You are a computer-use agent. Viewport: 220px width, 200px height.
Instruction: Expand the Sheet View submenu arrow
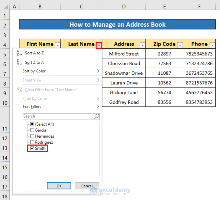pyautogui.click(x=98, y=80)
